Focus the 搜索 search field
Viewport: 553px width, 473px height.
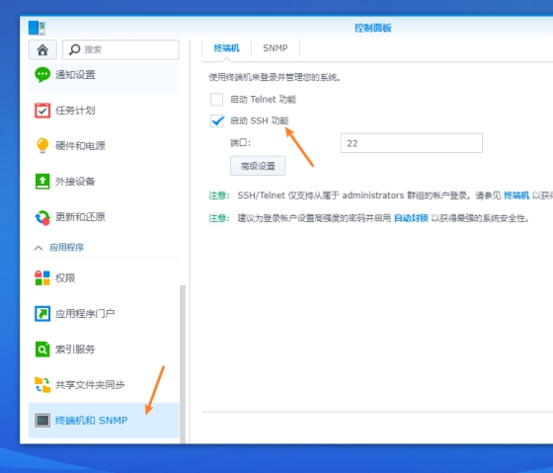[x=120, y=49]
